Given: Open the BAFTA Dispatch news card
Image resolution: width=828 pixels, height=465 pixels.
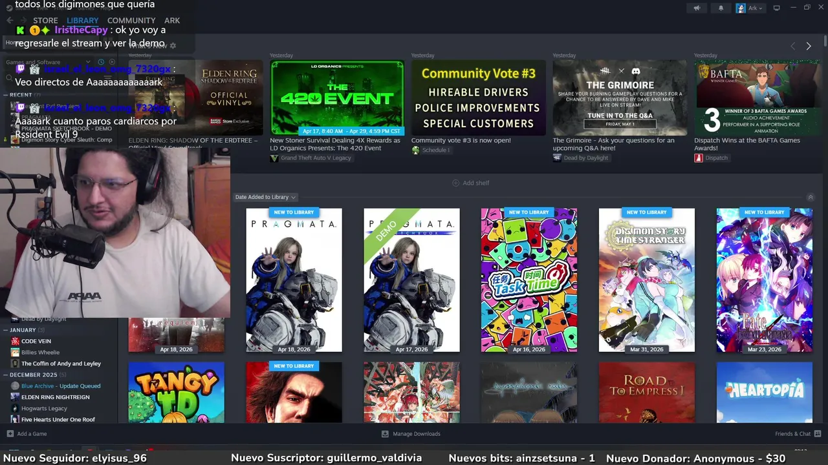Looking at the screenshot, I should (x=761, y=98).
